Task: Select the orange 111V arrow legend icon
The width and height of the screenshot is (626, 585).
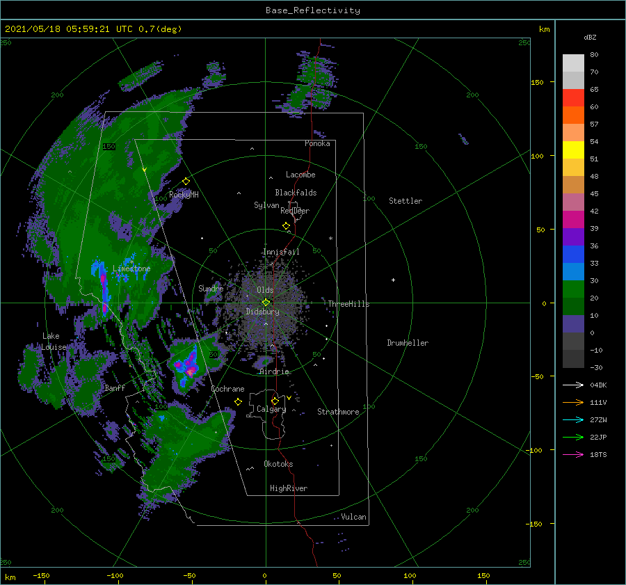Action: pyautogui.click(x=573, y=403)
